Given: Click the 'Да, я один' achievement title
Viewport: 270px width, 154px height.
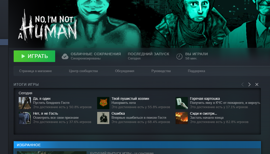Looking at the screenshot, I should [x=42, y=99].
